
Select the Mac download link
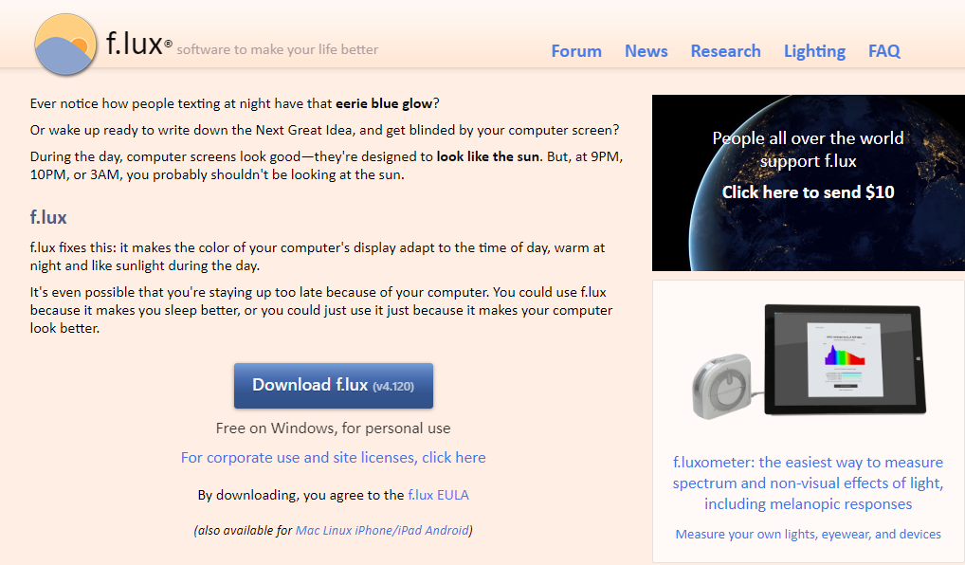(x=307, y=531)
